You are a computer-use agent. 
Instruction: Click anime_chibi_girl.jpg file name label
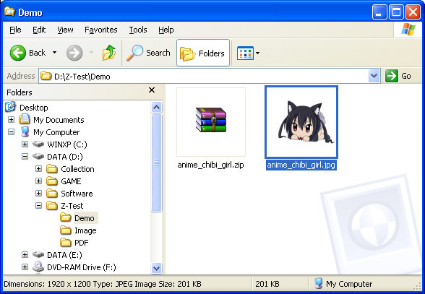301,165
